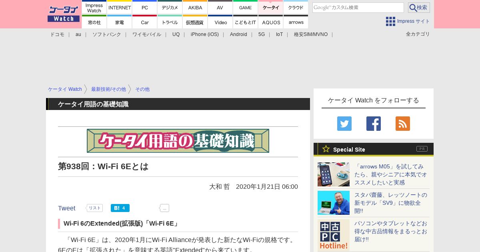The width and height of the screenshot is (480, 252).
Task: Open the Twitter follow icon
Action: [x=344, y=124]
